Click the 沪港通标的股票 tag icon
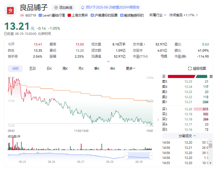216x170 pixels. [x=92, y=15]
